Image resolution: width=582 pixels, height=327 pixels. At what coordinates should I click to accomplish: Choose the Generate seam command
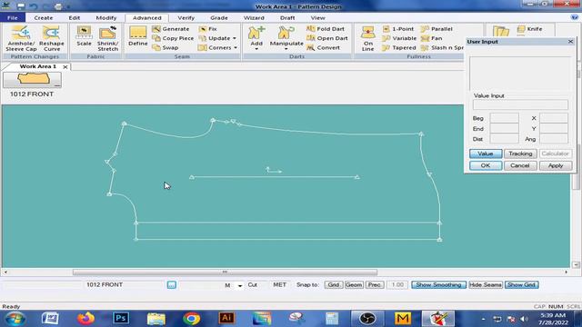[x=171, y=29]
